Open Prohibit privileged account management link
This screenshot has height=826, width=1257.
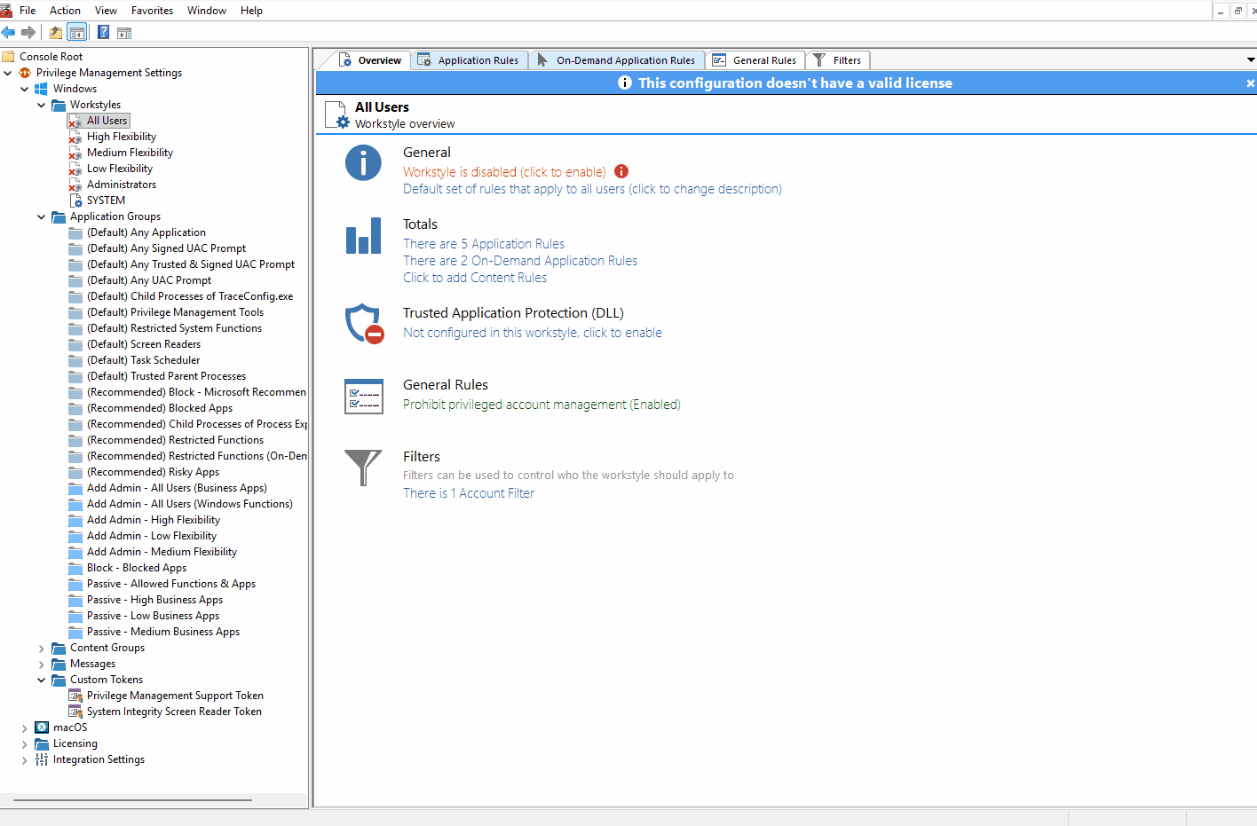(x=542, y=405)
